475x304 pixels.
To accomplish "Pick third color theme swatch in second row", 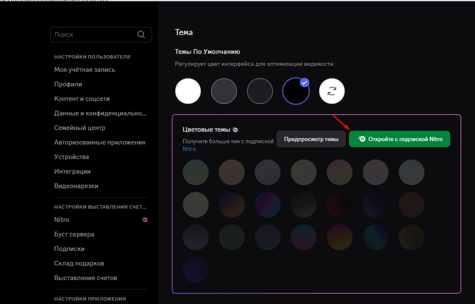I will point(268,205).
